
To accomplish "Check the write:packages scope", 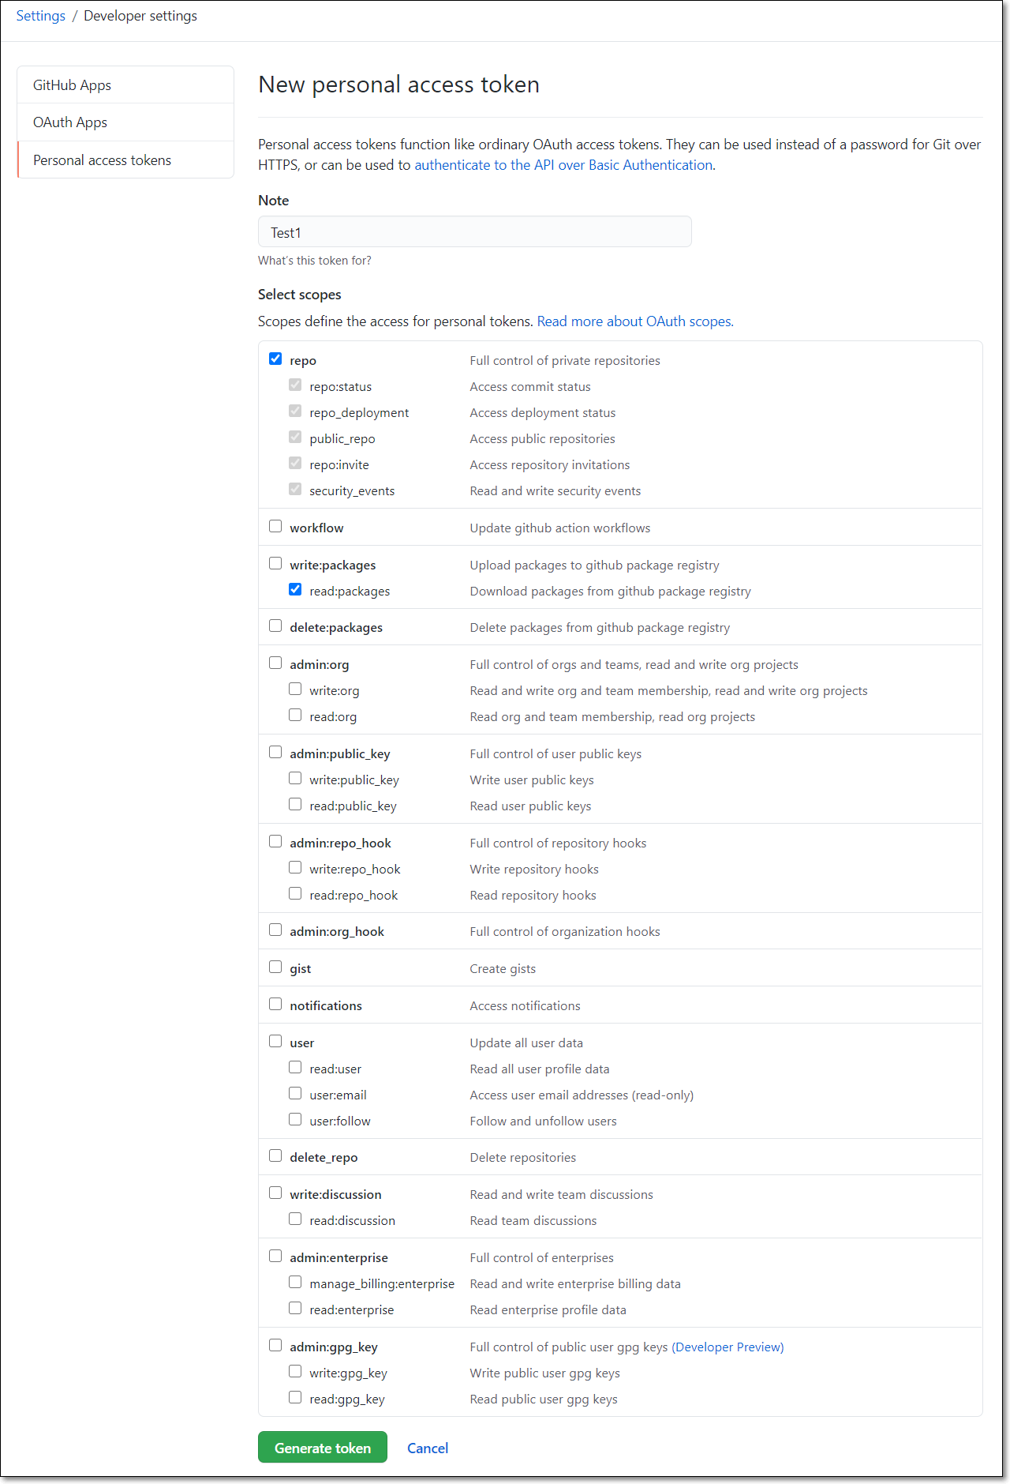I will [275, 563].
